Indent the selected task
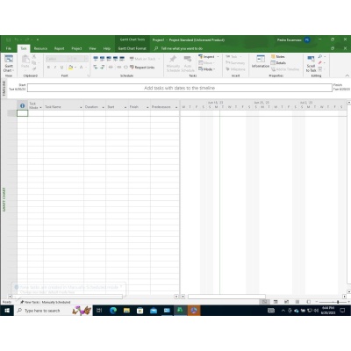The height and width of the screenshot is (351, 351). (x=103, y=68)
